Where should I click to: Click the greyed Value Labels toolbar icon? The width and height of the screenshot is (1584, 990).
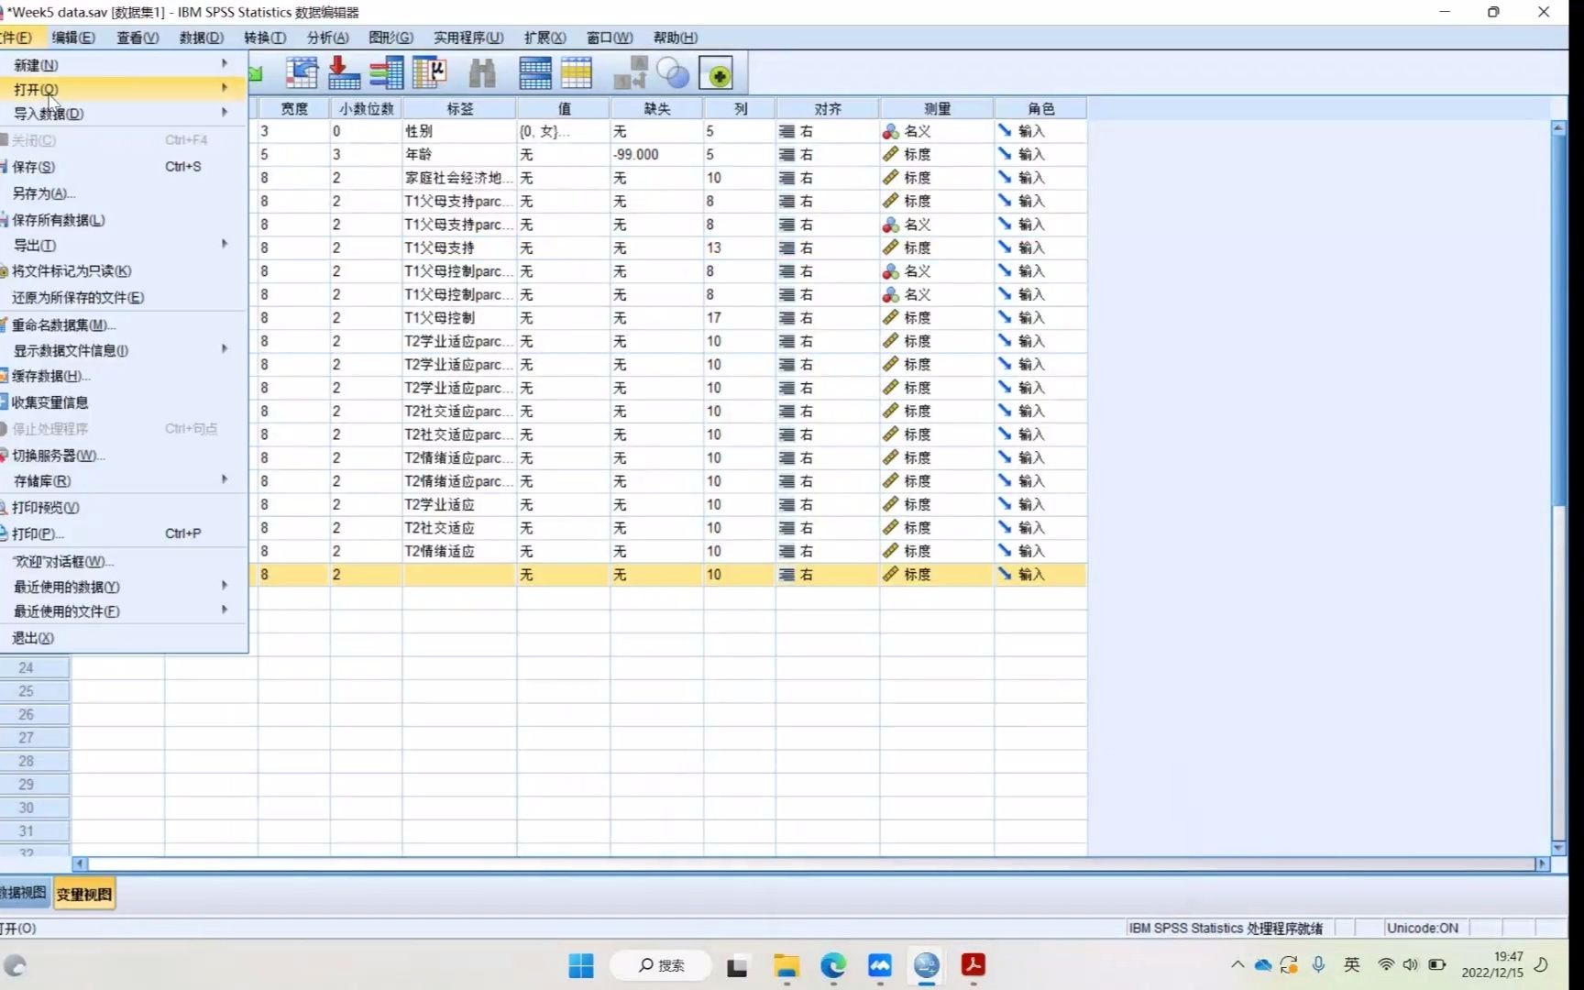click(x=630, y=72)
